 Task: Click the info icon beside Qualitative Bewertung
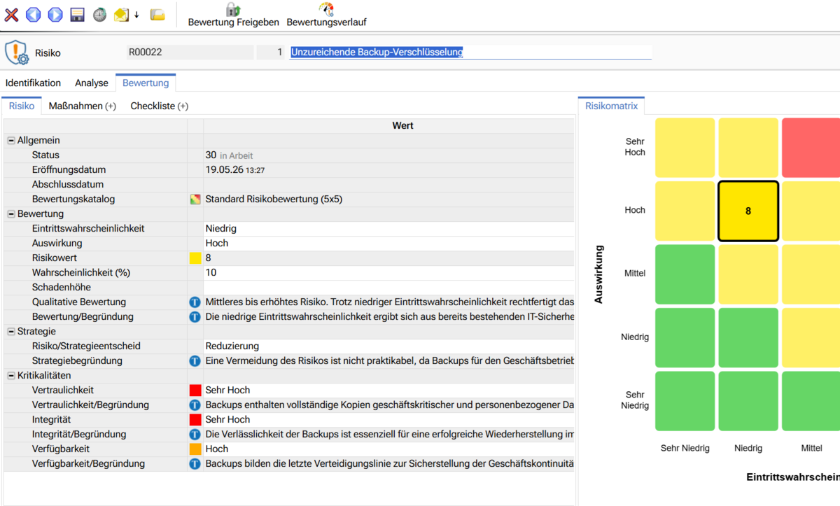pyautogui.click(x=195, y=302)
